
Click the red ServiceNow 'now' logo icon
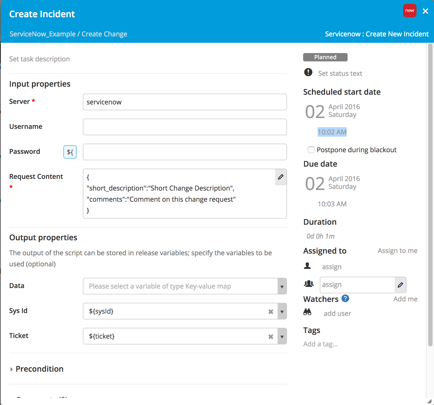coord(410,11)
